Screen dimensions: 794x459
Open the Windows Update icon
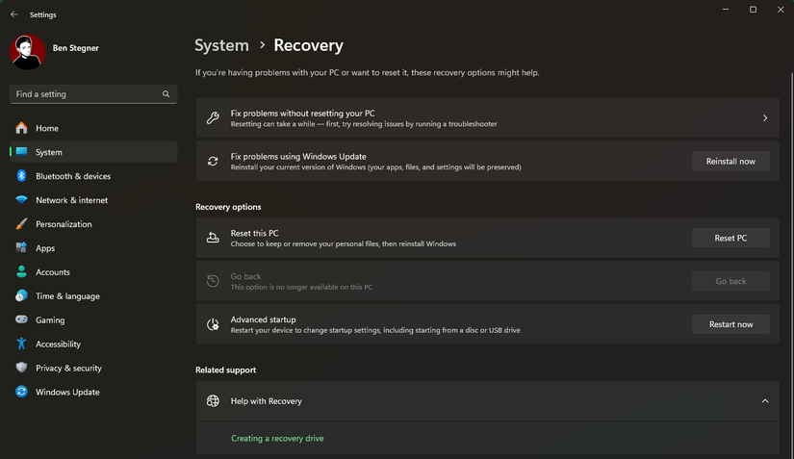point(21,393)
